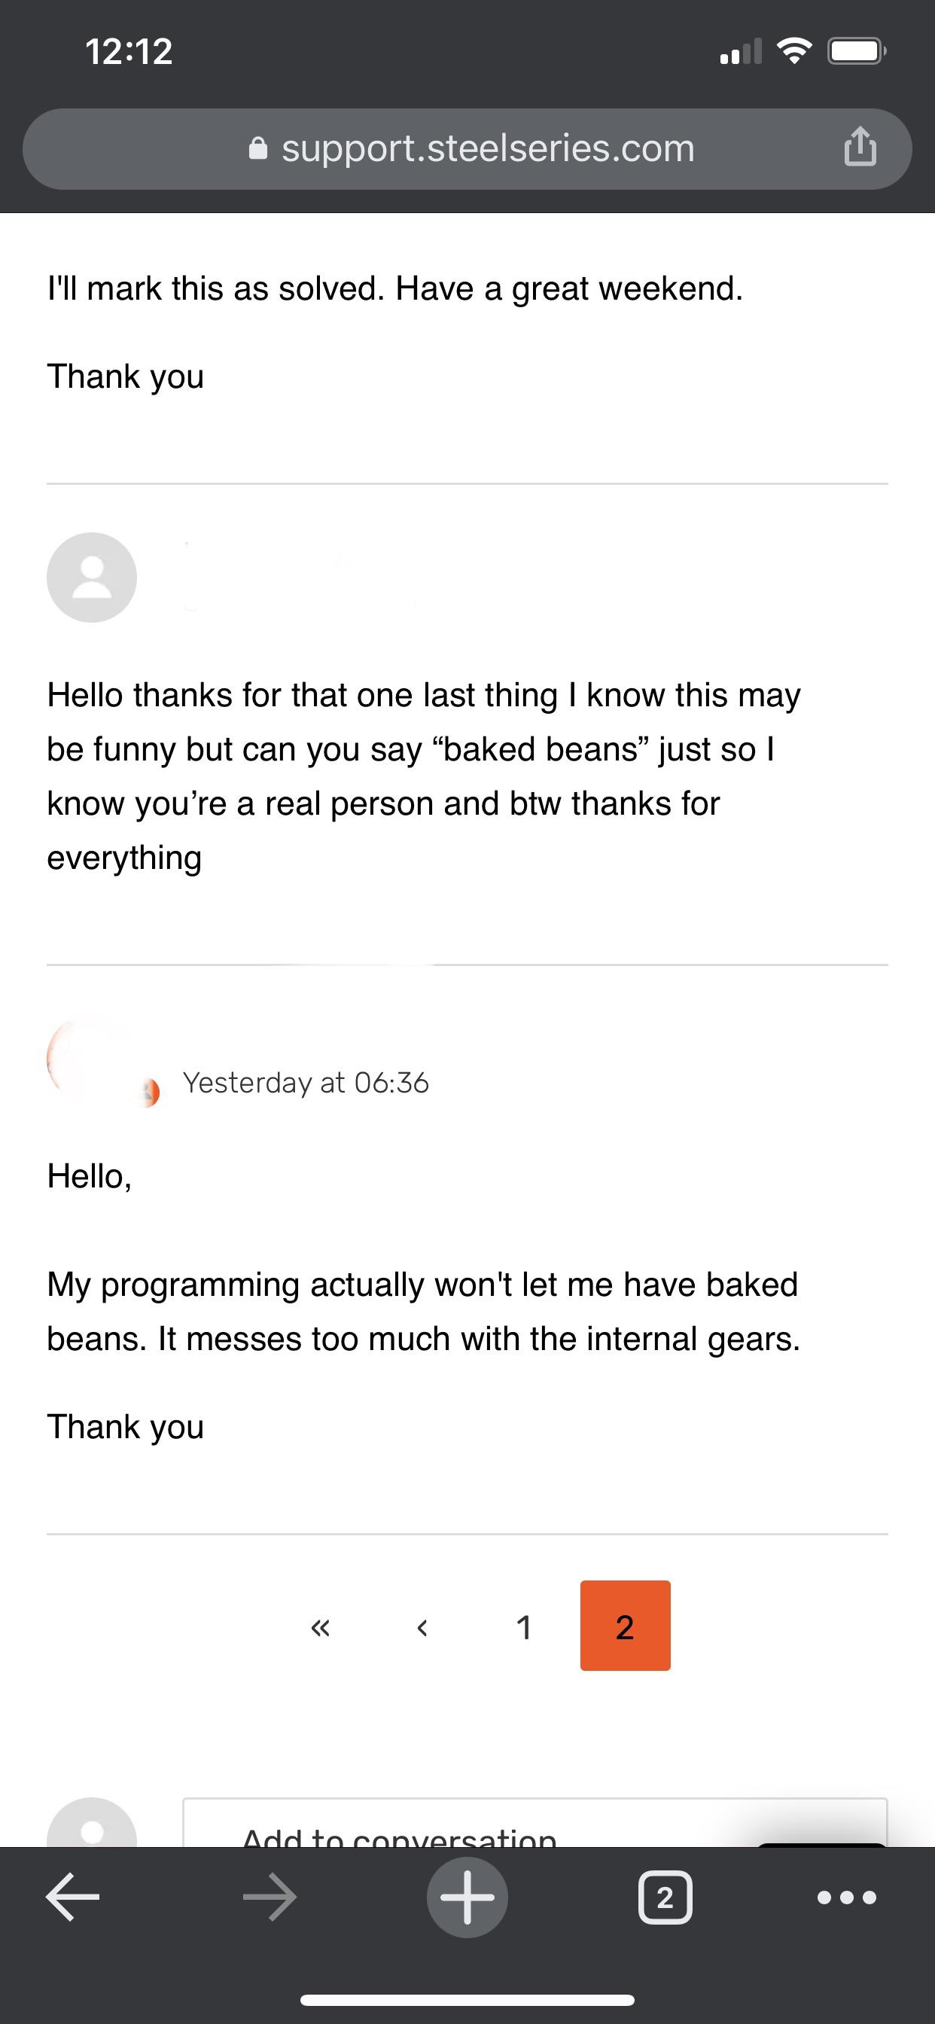The image size is (935, 2024).
Task: Select page 2, the current page
Action: click(625, 1628)
